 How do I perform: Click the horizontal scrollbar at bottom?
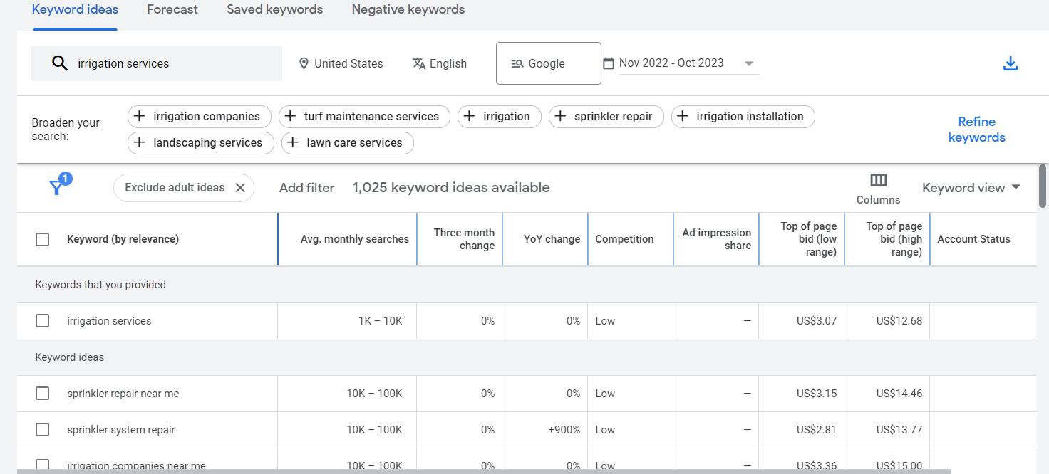[484, 471]
